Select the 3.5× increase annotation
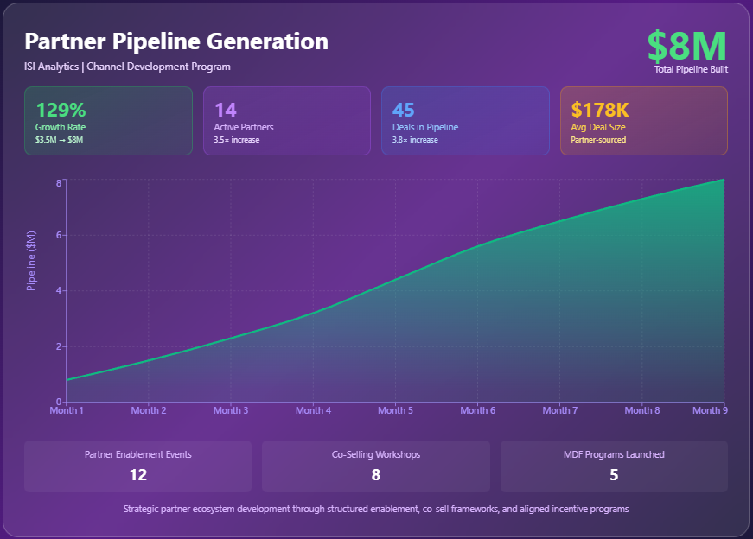Image resolution: width=753 pixels, height=539 pixels. pyautogui.click(x=238, y=140)
